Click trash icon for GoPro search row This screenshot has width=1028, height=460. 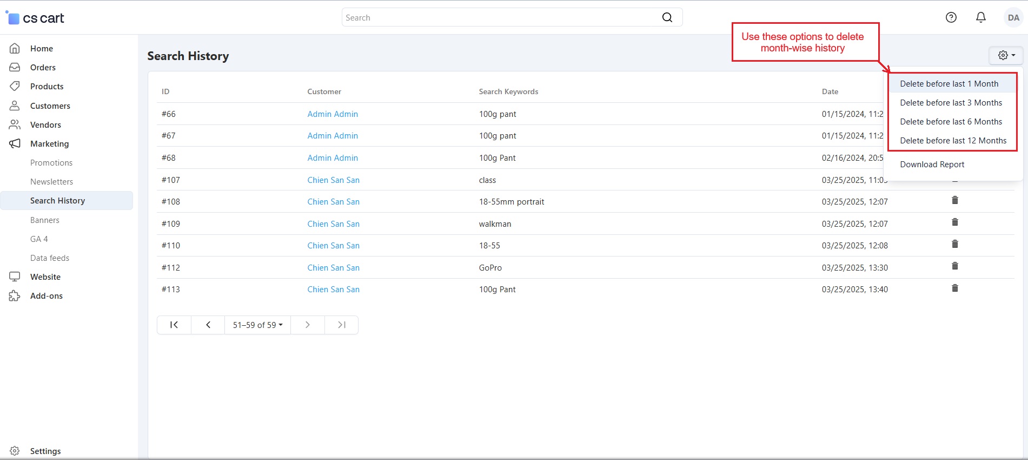point(954,266)
